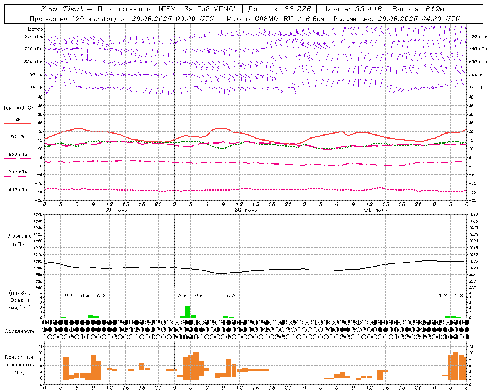Click the elevation text Высота: 619м

418,9
